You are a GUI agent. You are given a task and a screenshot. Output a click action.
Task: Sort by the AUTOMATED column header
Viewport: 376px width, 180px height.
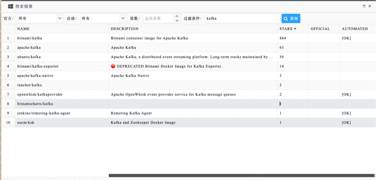click(x=358, y=29)
